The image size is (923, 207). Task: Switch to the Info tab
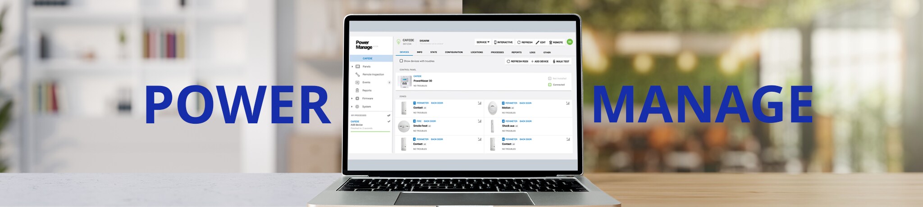click(419, 52)
